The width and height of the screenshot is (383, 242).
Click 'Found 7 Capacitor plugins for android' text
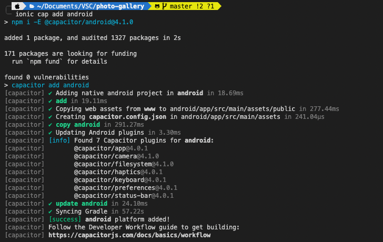click(x=144, y=140)
